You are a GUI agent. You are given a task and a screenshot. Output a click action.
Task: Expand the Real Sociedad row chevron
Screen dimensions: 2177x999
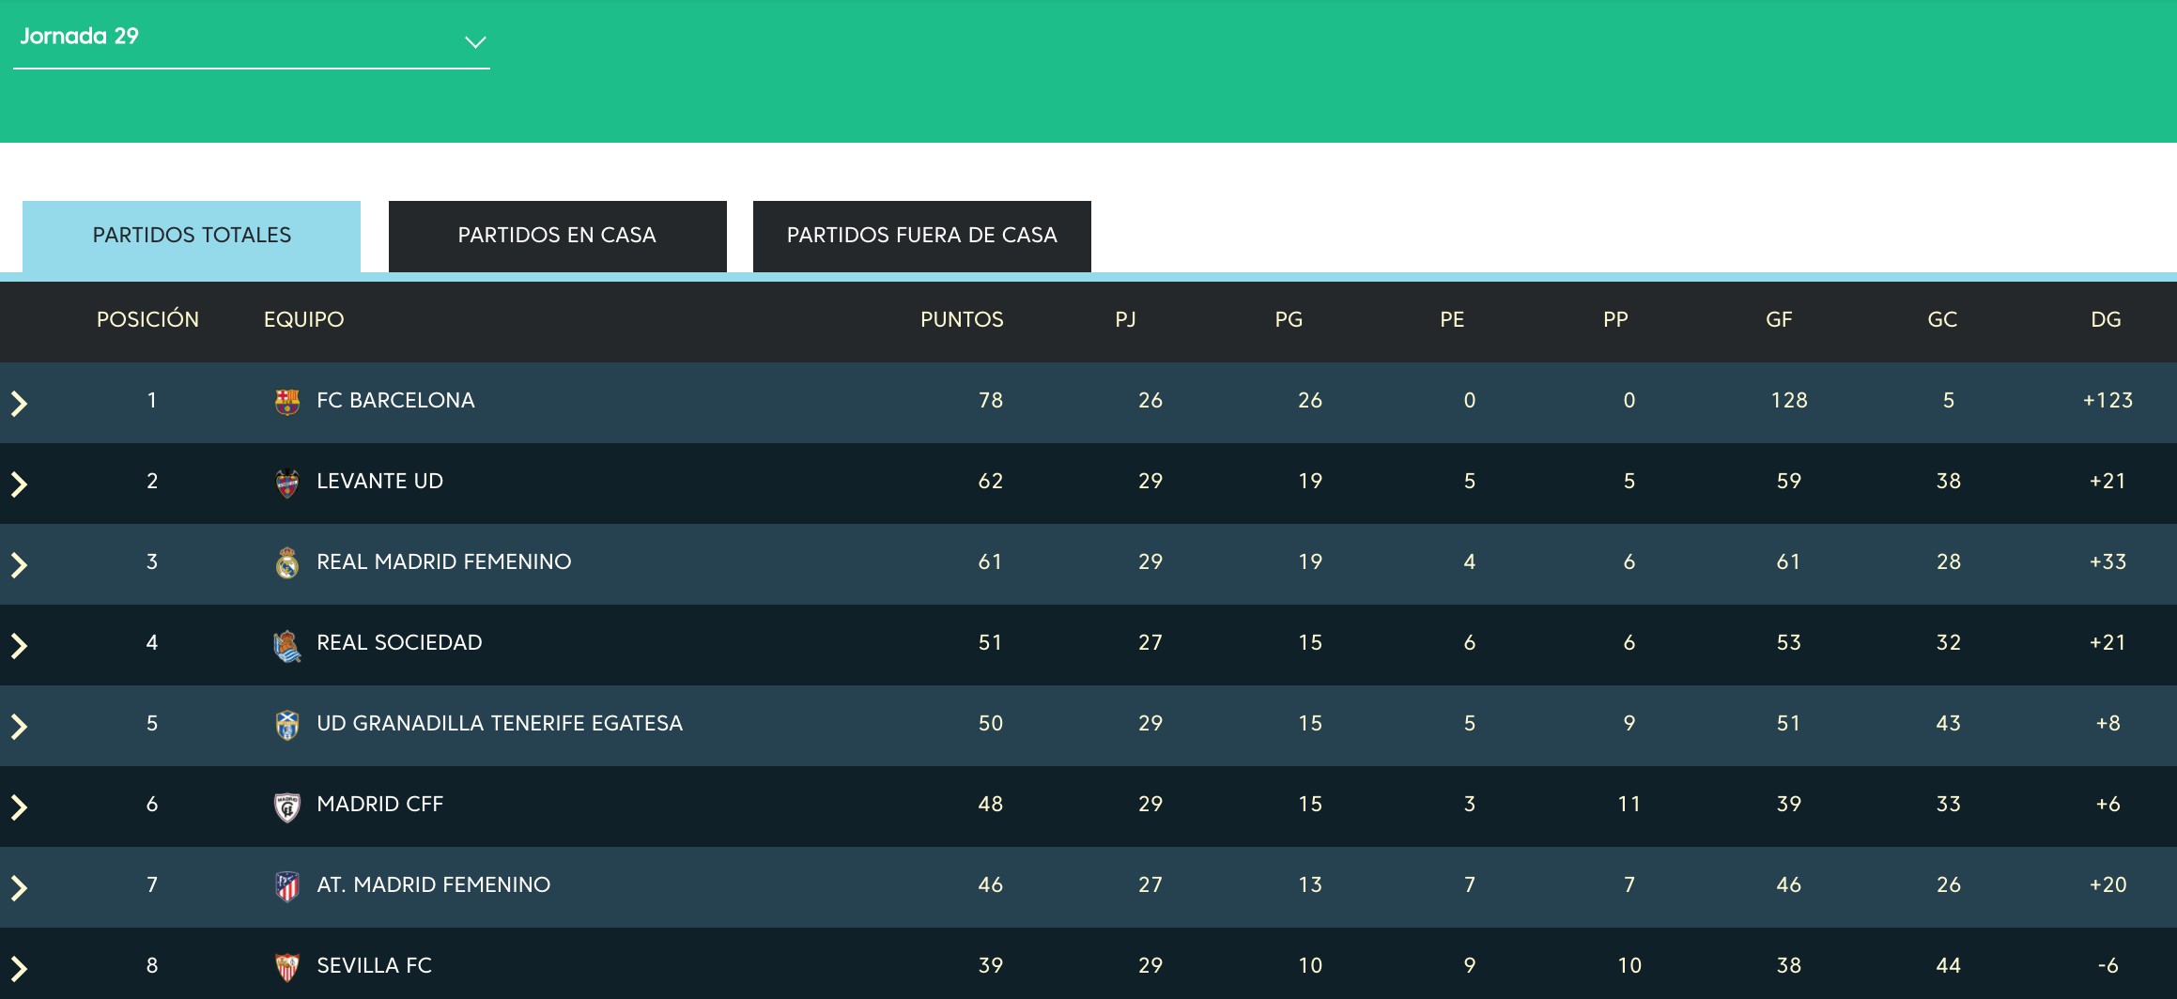19,646
